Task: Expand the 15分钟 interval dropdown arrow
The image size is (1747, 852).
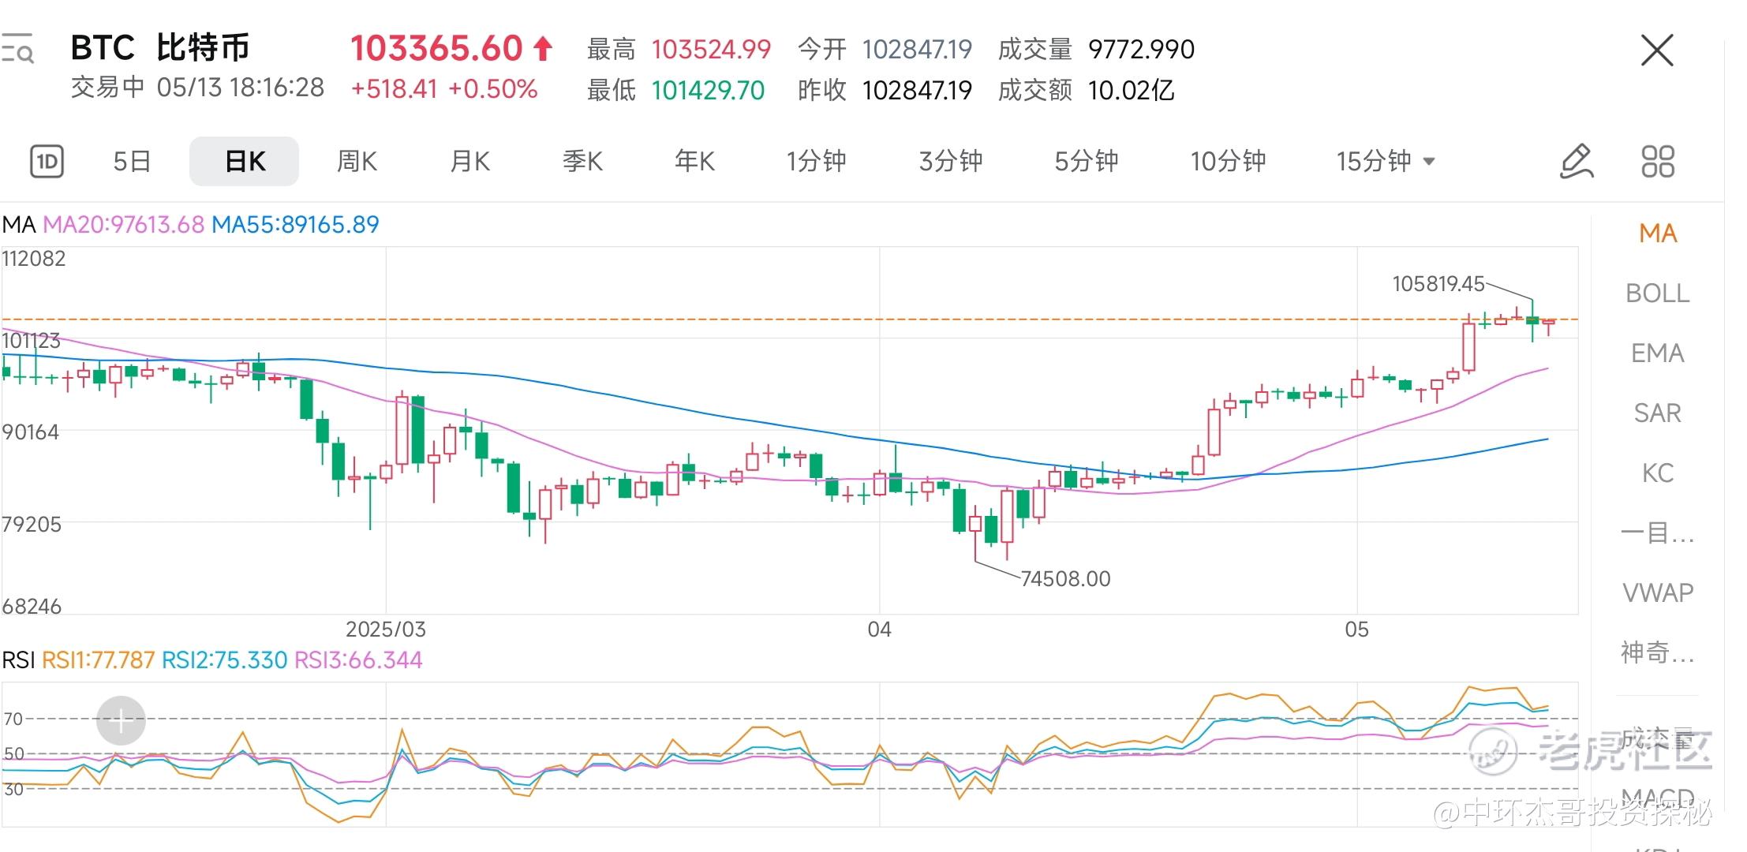Action: coord(1428,162)
